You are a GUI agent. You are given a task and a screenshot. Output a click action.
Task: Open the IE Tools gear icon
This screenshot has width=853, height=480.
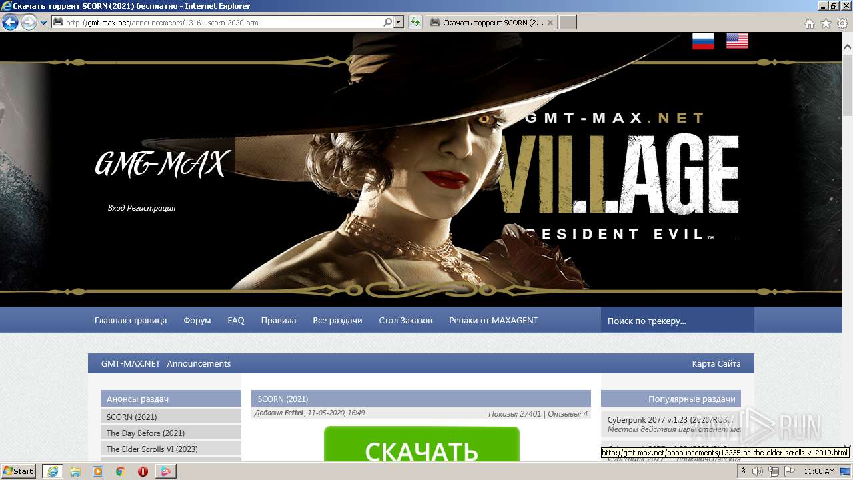pos(842,23)
